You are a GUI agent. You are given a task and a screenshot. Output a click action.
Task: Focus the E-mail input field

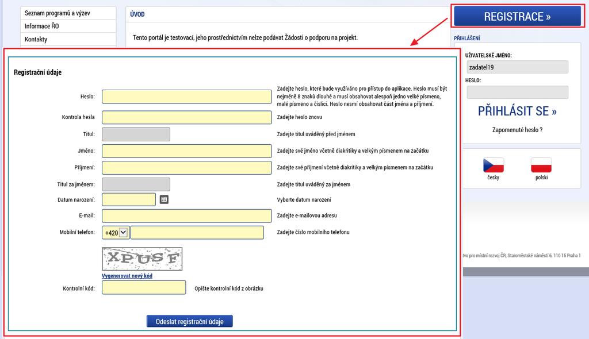click(x=187, y=216)
